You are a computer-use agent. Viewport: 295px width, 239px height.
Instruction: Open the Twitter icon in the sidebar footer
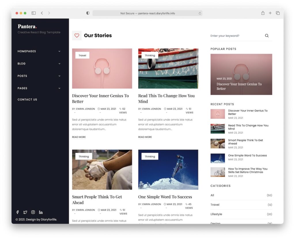click(x=25, y=212)
